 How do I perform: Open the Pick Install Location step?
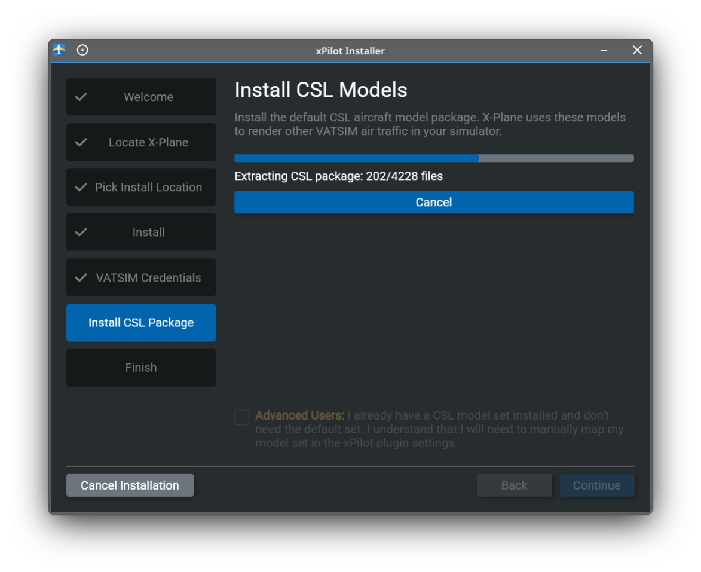coord(148,187)
